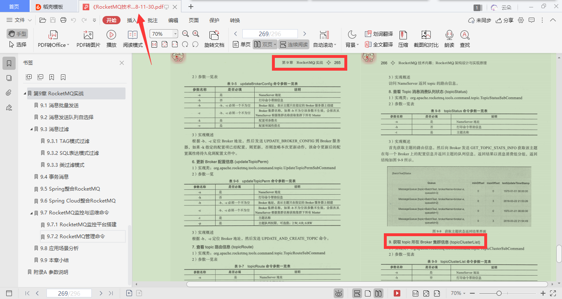
Task: Collapse all bookmarks icon in 书签 panel
Action: (40, 77)
